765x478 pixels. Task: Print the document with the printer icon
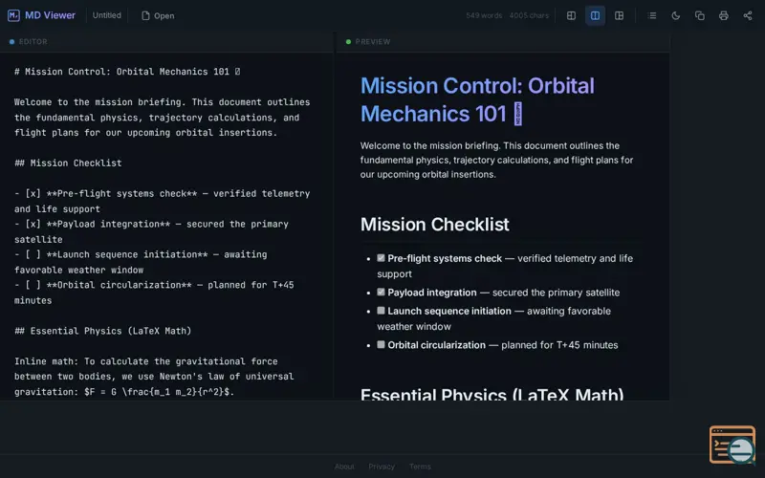724,15
